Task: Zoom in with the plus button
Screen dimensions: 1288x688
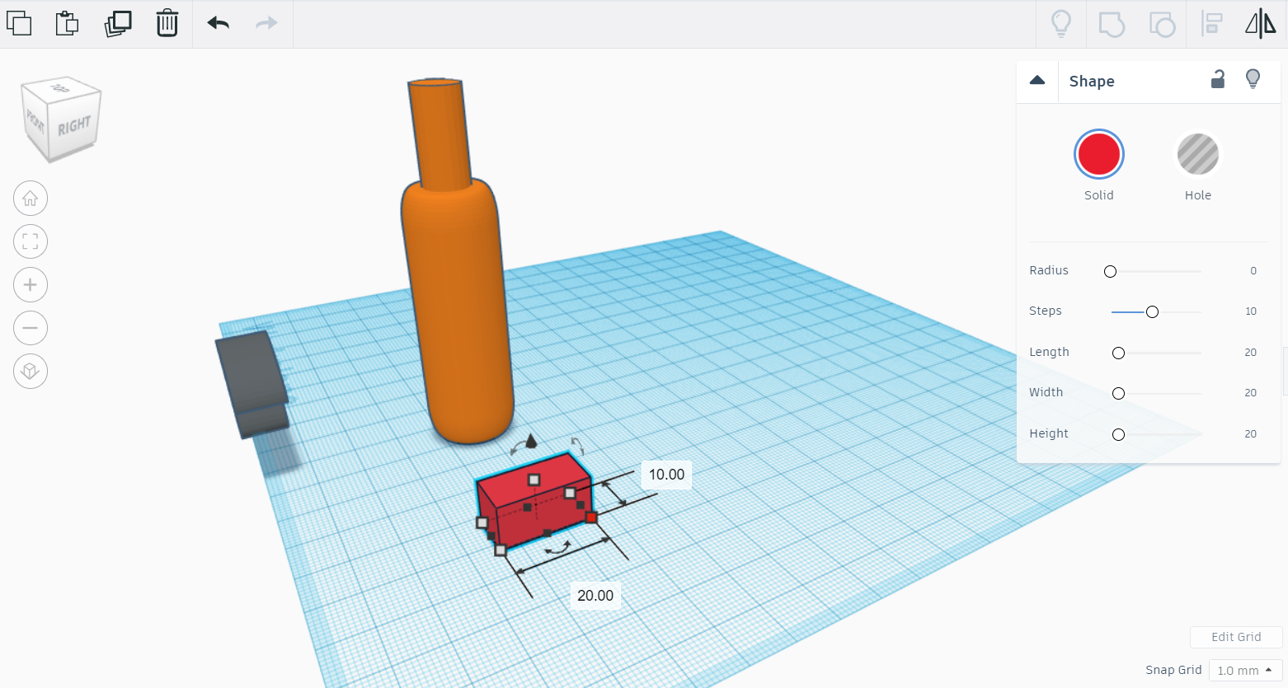Action: tap(31, 285)
